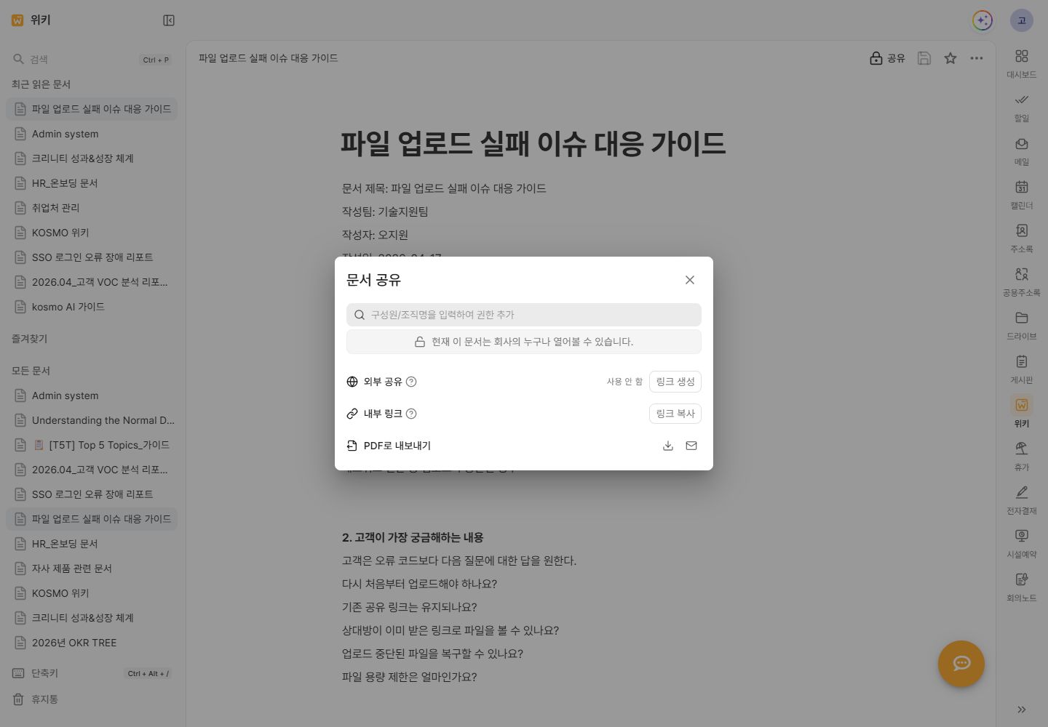Open Understanding the Normal D... document

click(x=92, y=420)
